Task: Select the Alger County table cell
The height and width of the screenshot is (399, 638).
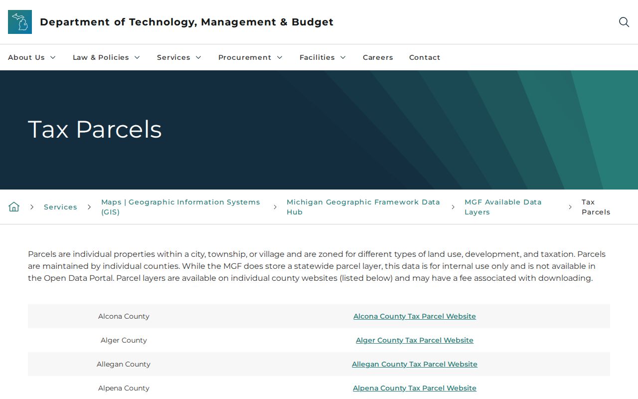Action: pos(124,340)
